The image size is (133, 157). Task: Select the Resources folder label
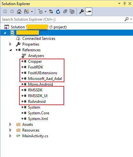pos(31,130)
